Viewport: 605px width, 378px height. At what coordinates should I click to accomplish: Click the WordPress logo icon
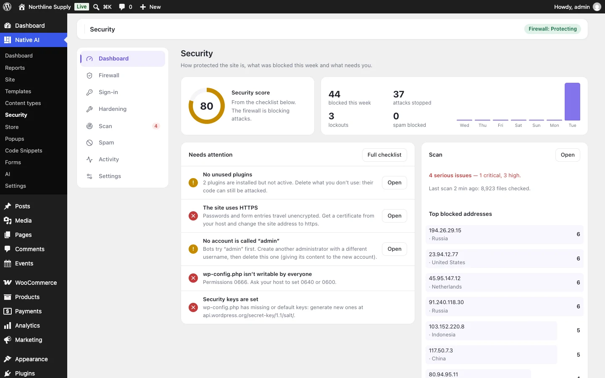7,7
